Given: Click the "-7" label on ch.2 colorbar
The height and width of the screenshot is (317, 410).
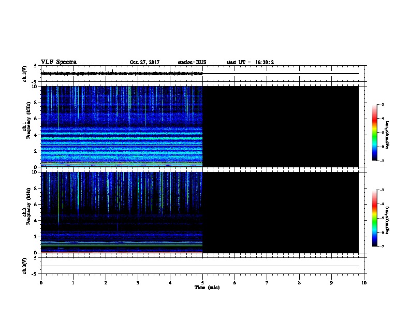Looking at the screenshot, I should [382, 246].
